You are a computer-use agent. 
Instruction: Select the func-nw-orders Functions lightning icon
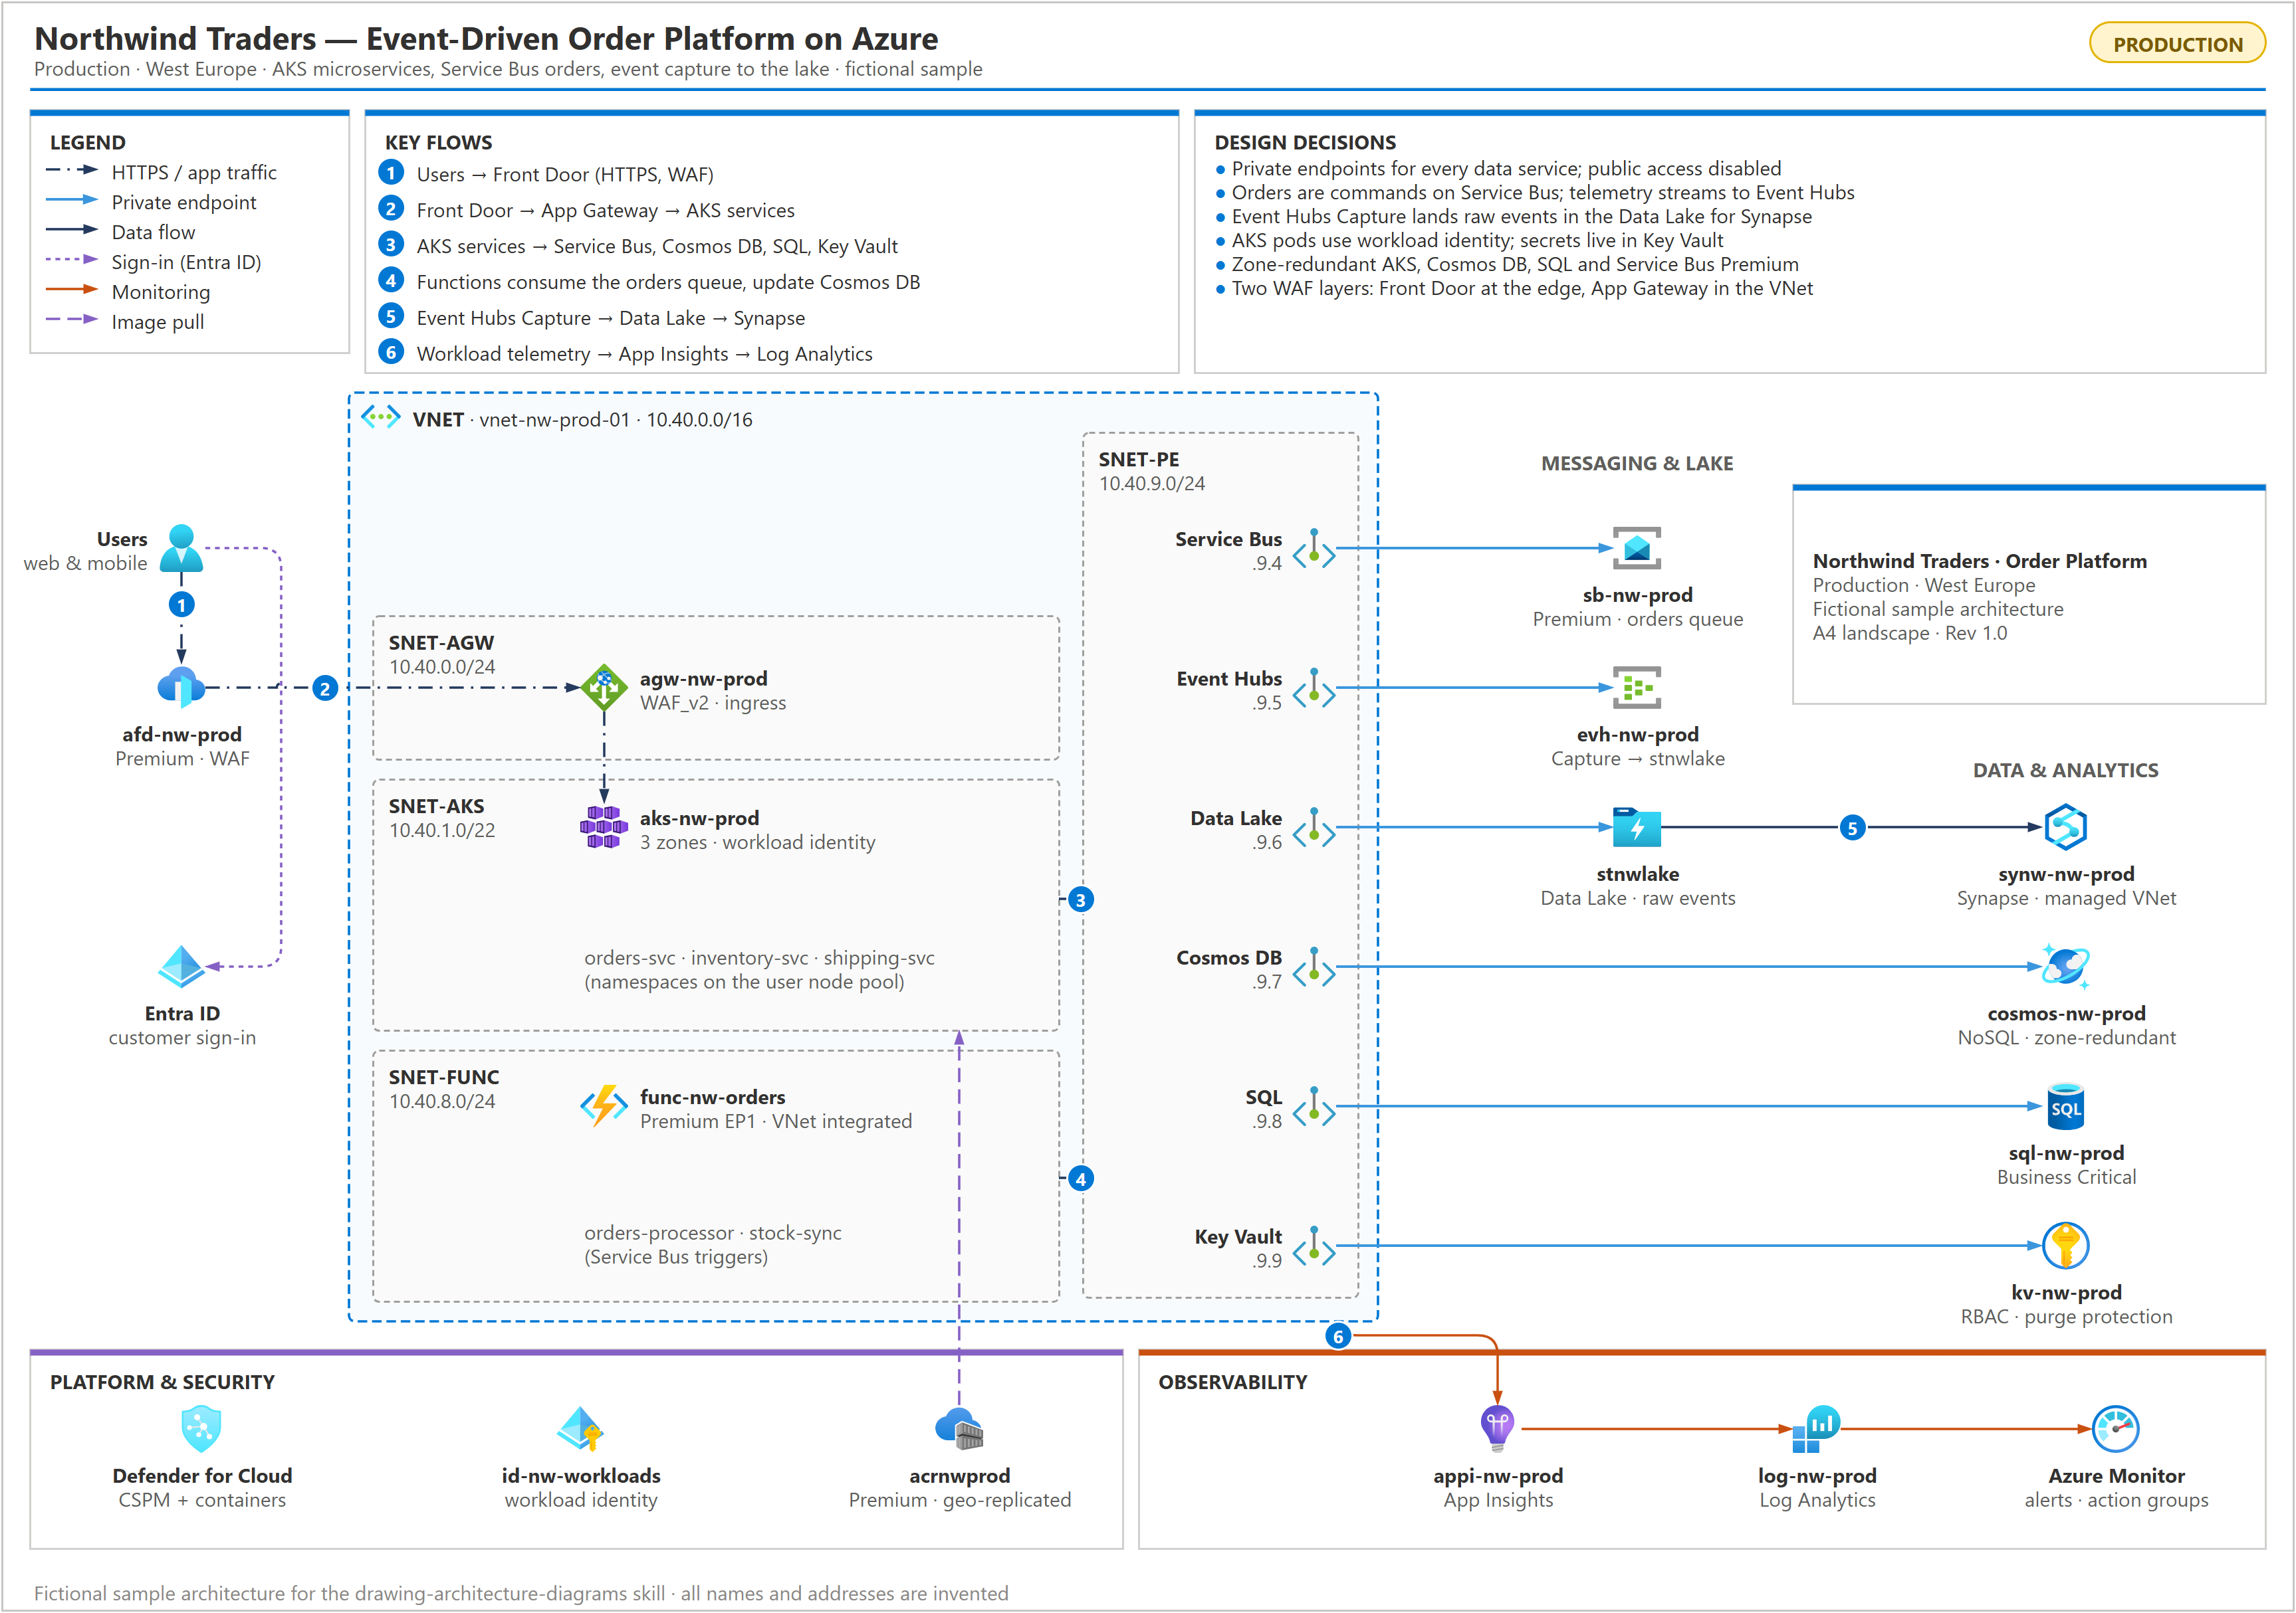[x=604, y=1106]
